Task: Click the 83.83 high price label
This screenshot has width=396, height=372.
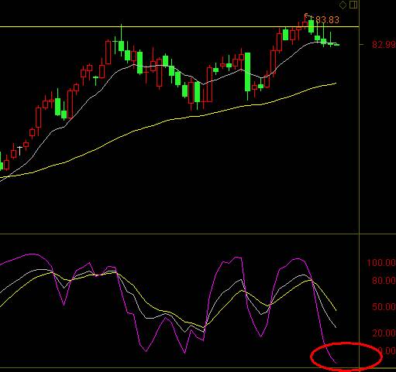Action: pyautogui.click(x=327, y=20)
